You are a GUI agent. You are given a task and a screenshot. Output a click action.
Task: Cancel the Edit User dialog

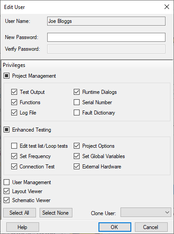(151, 227)
